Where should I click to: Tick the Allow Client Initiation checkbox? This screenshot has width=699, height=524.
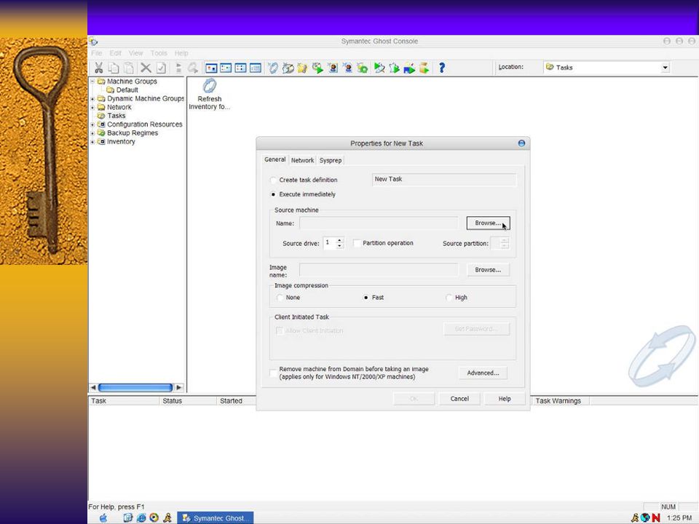click(280, 330)
